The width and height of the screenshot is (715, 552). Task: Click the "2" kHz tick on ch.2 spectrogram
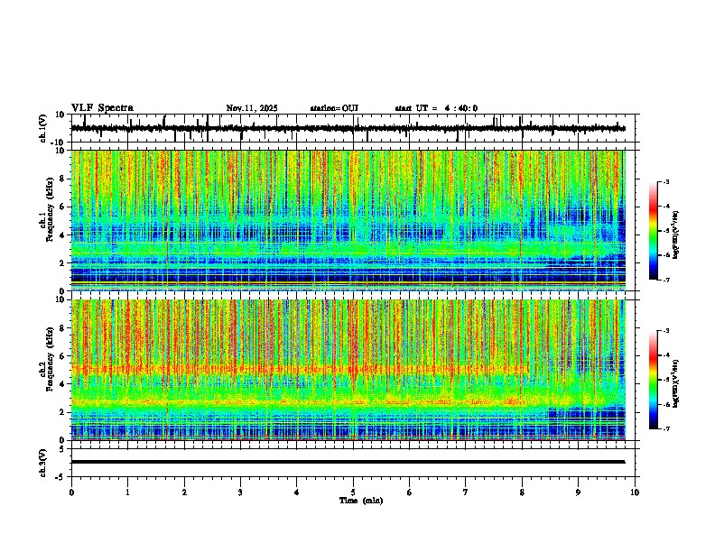pyautogui.click(x=63, y=412)
